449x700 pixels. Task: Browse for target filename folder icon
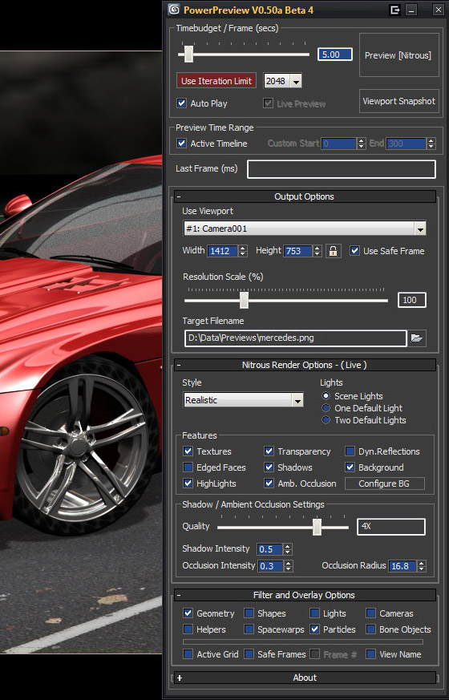(416, 338)
